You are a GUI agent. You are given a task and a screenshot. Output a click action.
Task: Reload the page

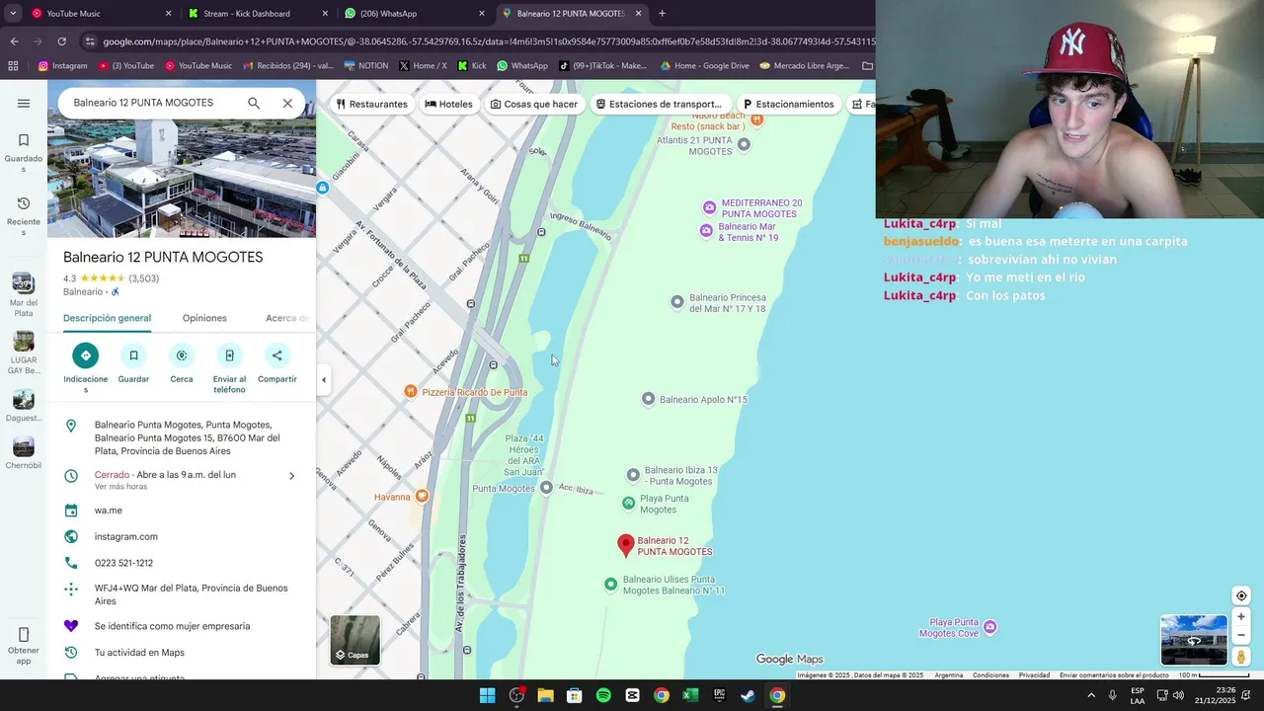coord(61,41)
